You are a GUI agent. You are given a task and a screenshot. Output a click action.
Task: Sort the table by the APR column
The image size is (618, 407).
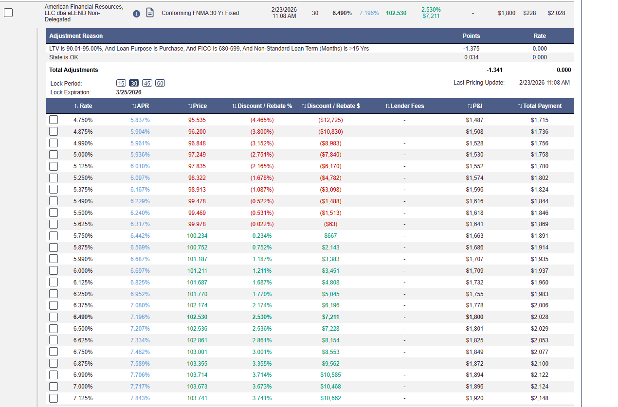tap(140, 106)
